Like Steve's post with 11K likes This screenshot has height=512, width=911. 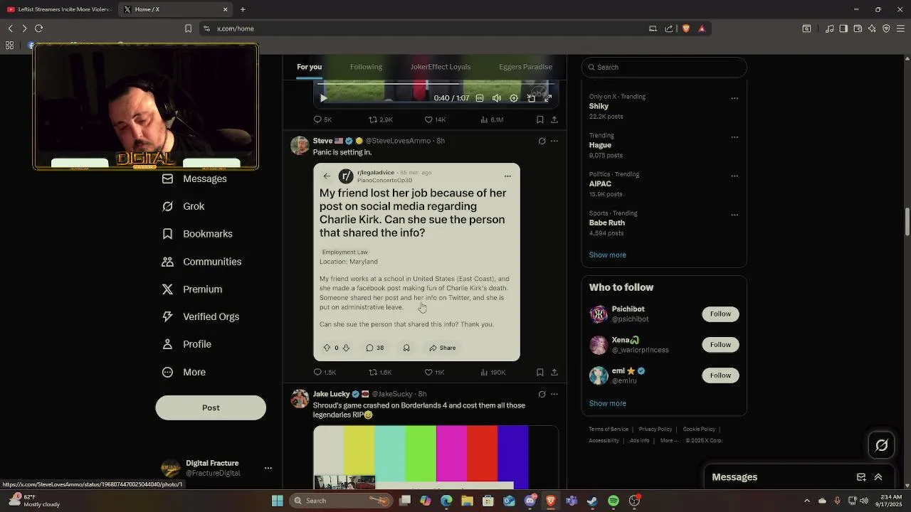pyautogui.click(x=434, y=372)
